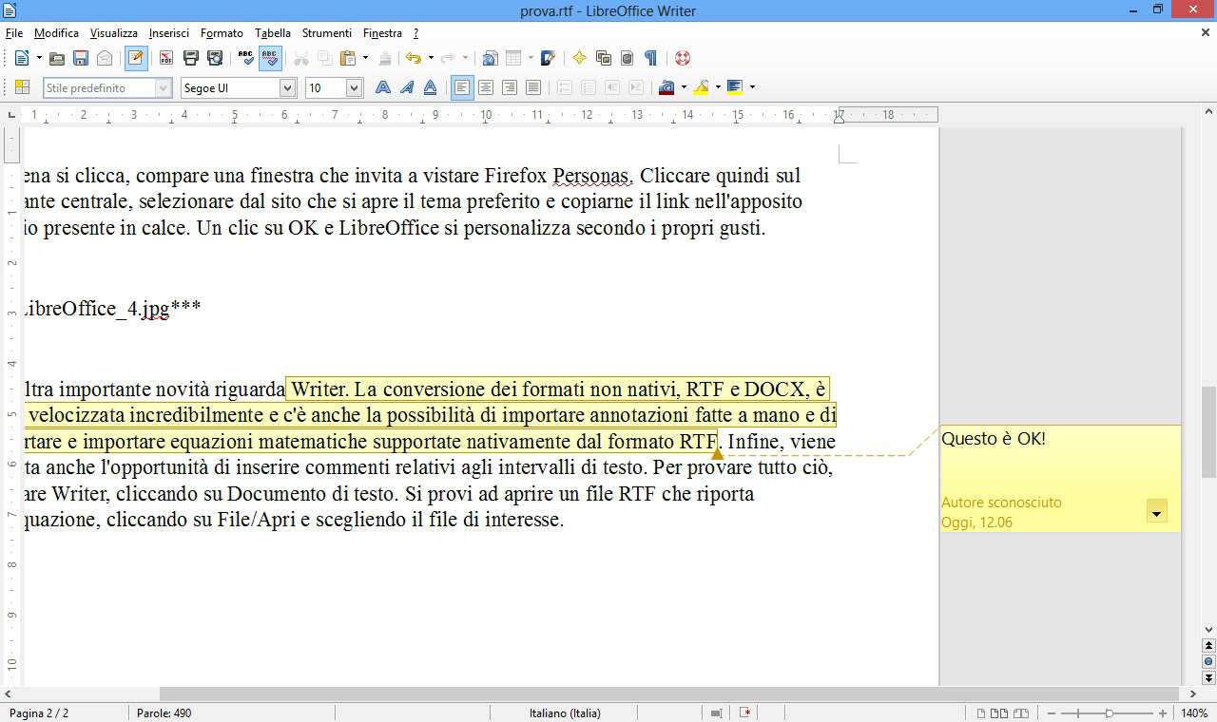The image size is (1217, 722).
Task: Open LibreOffice Help lifebuoy icon
Action: click(x=682, y=58)
